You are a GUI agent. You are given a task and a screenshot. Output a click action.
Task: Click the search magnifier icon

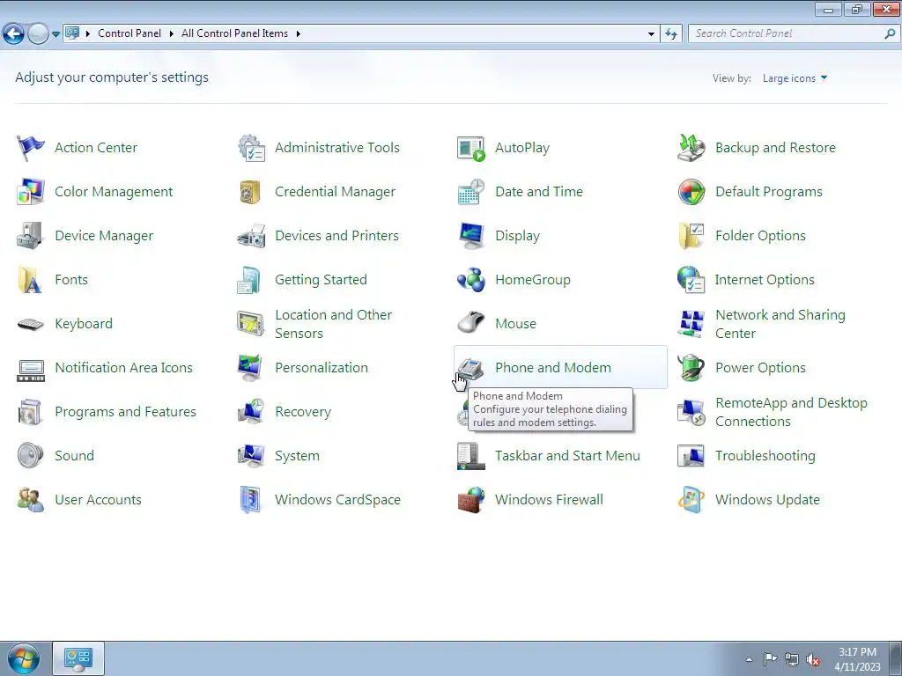(x=890, y=34)
